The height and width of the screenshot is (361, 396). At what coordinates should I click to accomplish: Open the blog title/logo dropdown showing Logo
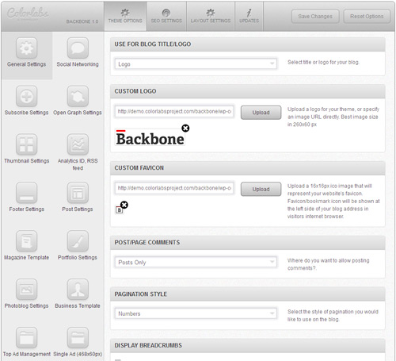[196, 64]
